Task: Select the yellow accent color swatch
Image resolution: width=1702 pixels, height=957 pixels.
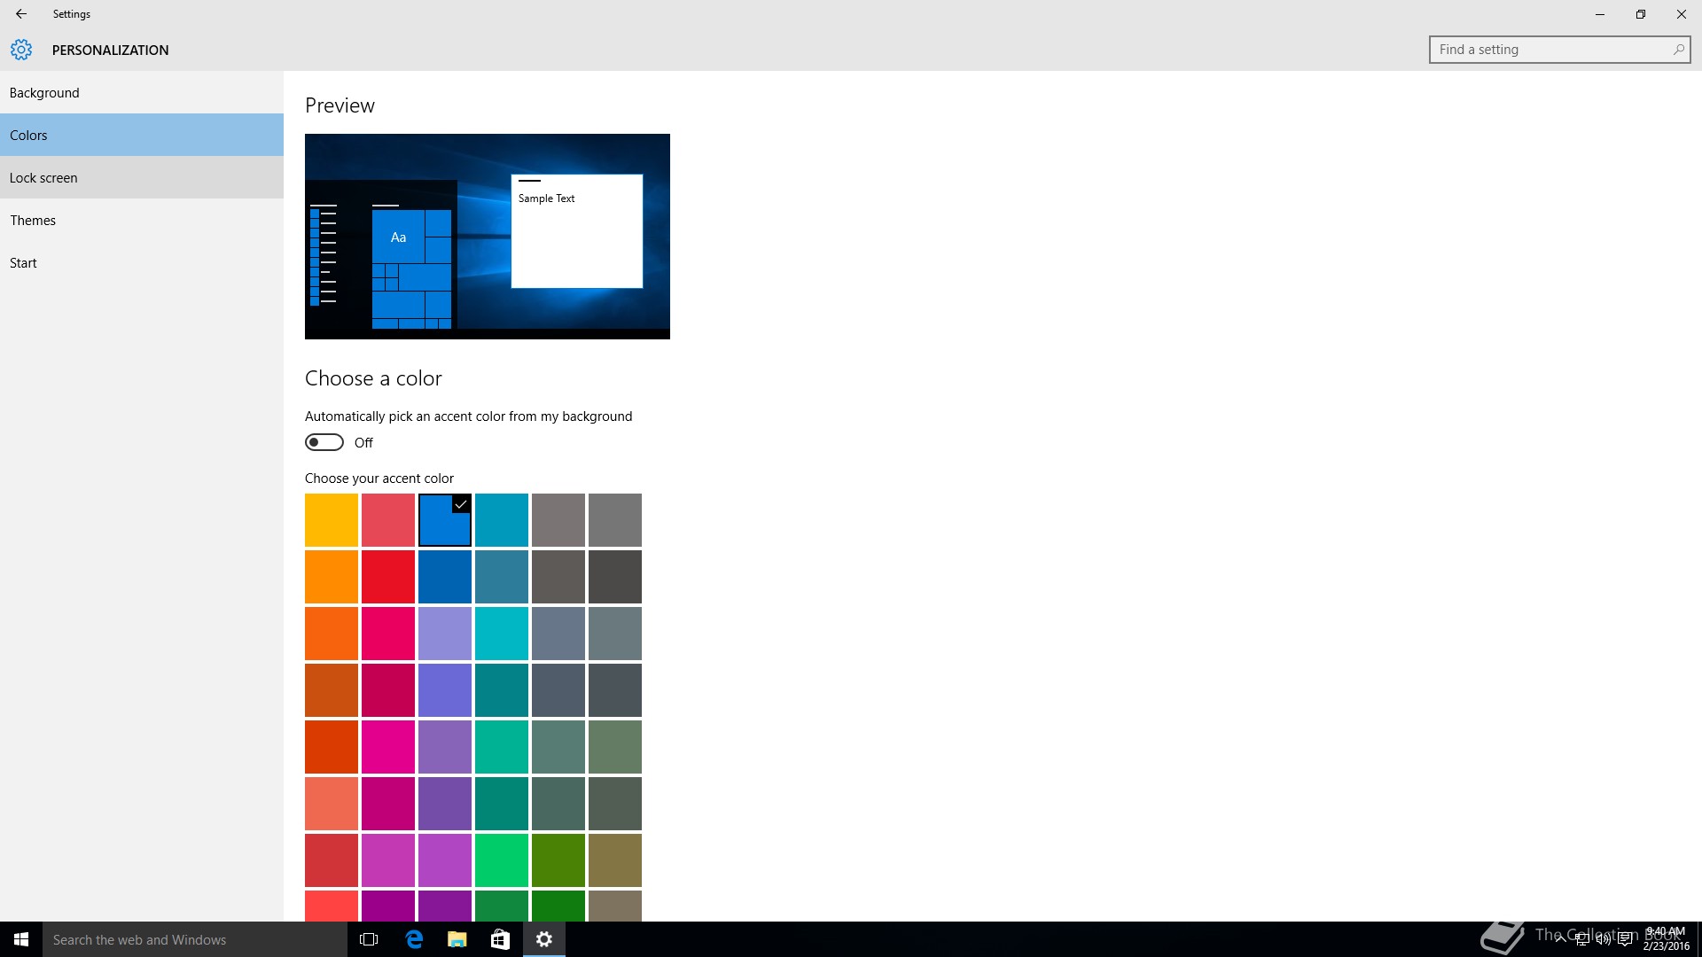Action: (x=332, y=520)
